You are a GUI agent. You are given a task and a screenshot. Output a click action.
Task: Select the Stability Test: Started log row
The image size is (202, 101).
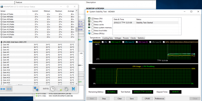pyautogui.click(x=146, y=23)
